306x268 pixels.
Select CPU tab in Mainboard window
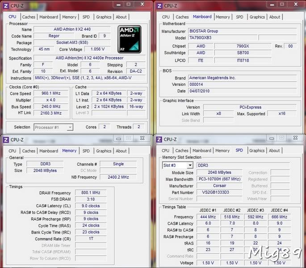point(166,17)
